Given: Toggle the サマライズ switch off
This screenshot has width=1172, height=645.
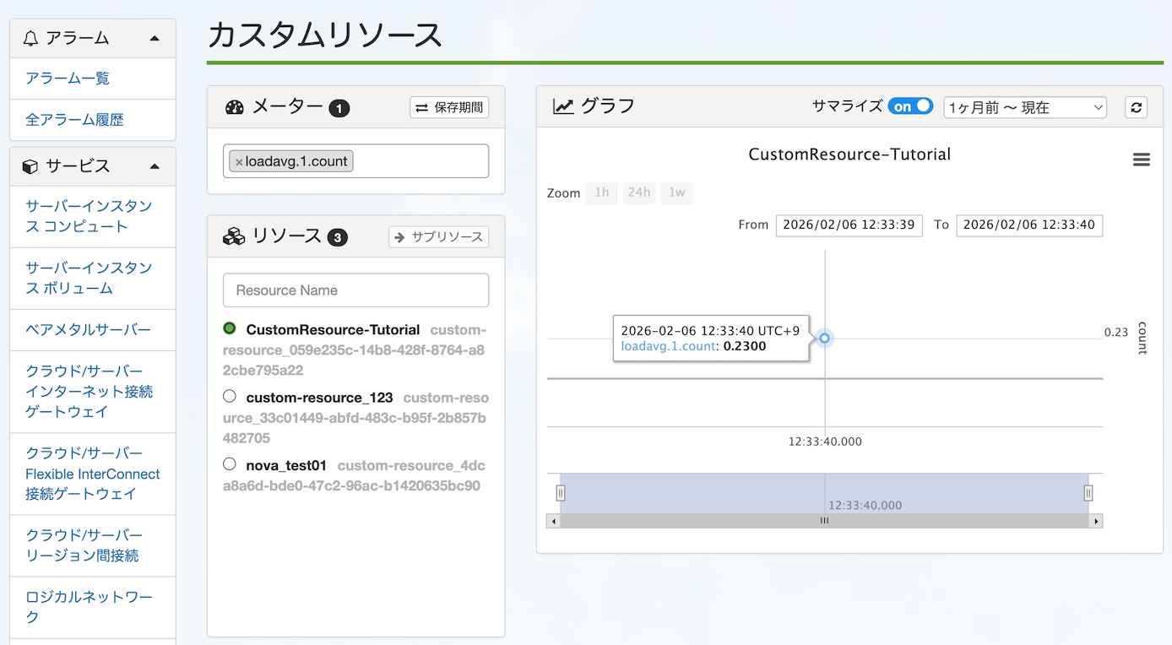Looking at the screenshot, I should click(909, 106).
